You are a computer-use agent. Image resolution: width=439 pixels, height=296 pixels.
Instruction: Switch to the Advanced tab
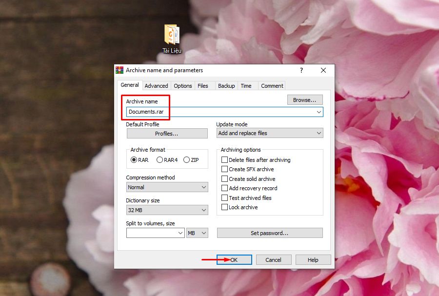(156, 85)
